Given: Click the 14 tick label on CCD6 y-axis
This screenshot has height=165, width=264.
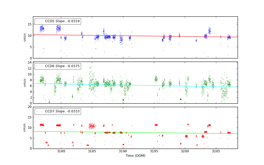Looking at the screenshot, I should coord(30,62).
